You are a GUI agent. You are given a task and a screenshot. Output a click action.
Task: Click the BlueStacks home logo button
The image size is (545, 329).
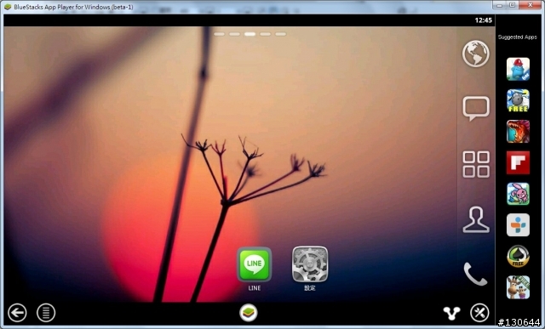(249, 312)
